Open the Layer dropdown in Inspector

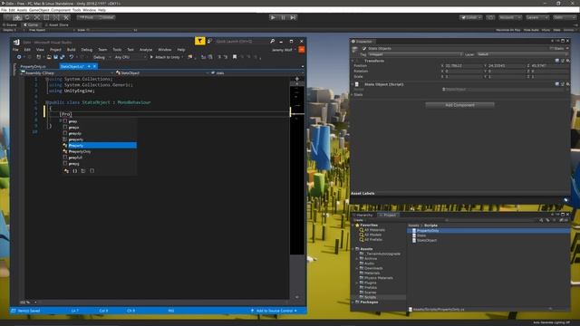click(522, 54)
